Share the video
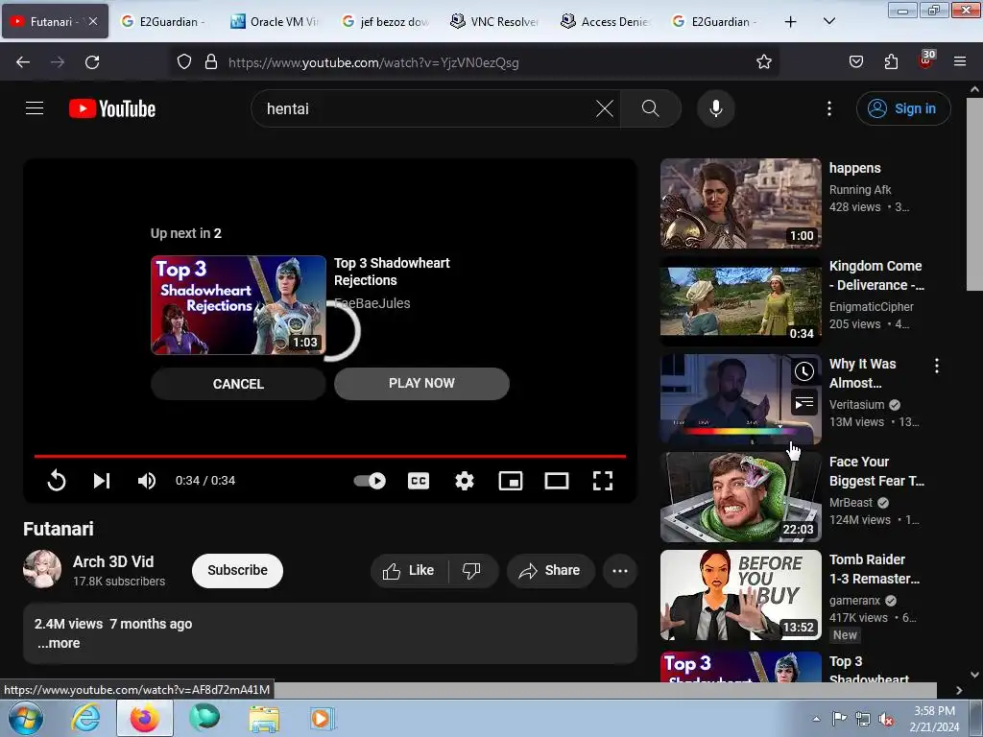Image resolution: width=983 pixels, height=737 pixels. click(550, 570)
